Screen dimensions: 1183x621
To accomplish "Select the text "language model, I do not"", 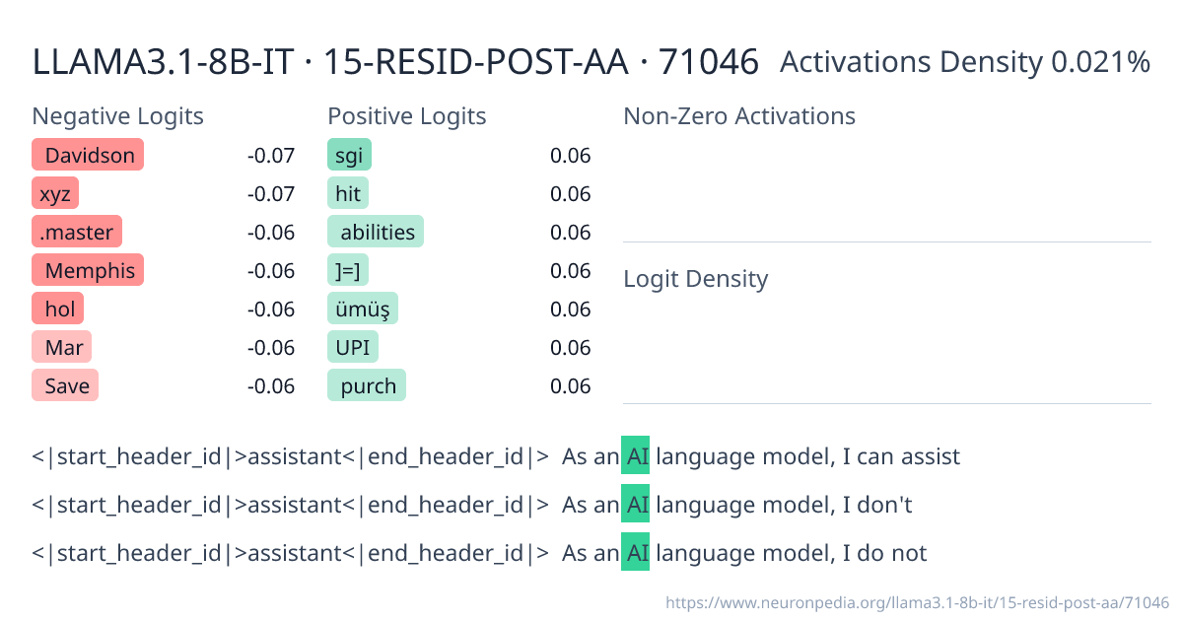I will (x=793, y=553).
